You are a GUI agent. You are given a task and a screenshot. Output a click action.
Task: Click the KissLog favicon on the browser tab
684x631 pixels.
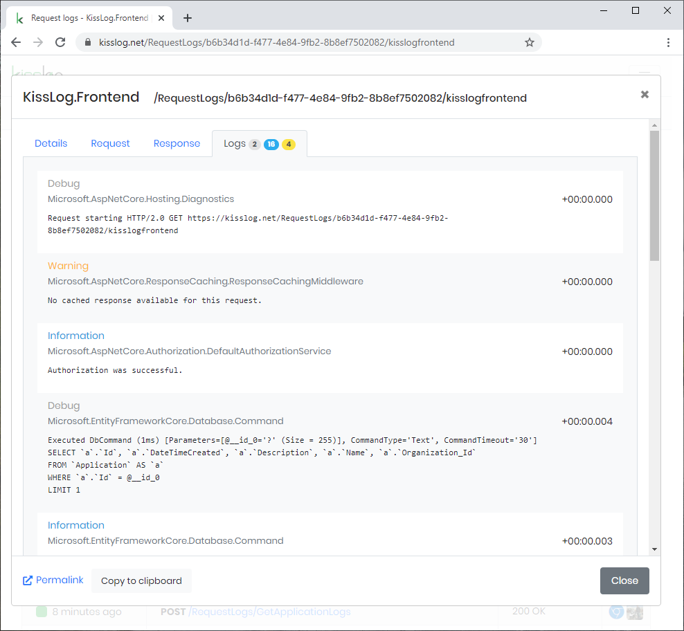(19, 18)
